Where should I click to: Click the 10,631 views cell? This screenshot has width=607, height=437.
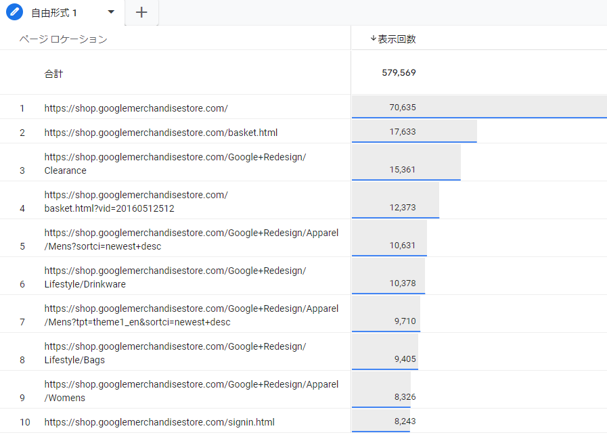pyautogui.click(x=403, y=246)
